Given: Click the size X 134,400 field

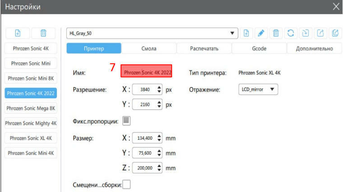Looking at the screenshot, I should pyautogui.click(x=145, y=138).
